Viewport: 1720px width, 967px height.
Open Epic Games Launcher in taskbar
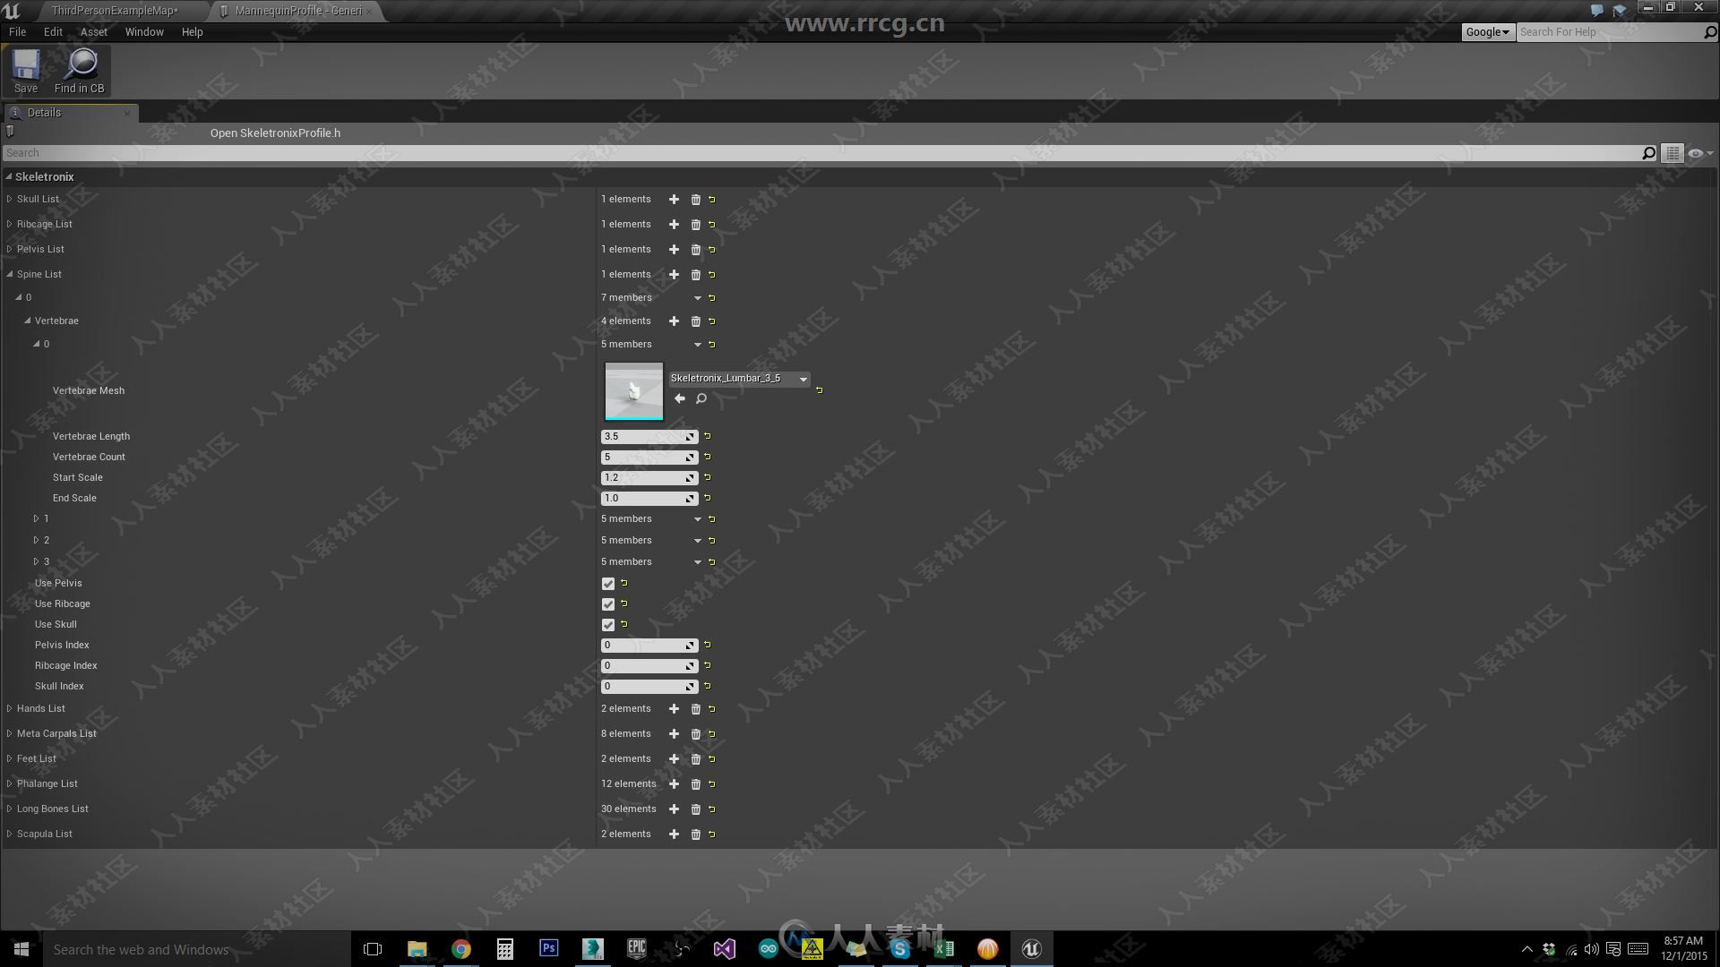(x=636, y=949)
